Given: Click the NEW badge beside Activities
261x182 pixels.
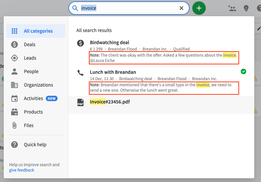Looking at the screenshot, I should 52,98.
